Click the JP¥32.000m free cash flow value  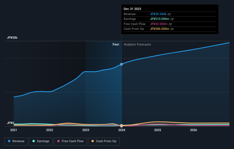(x=159, y=24)
